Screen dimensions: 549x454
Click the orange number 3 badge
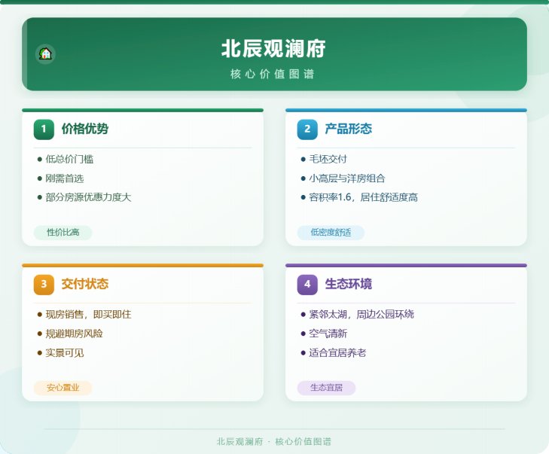coord(44,285)
